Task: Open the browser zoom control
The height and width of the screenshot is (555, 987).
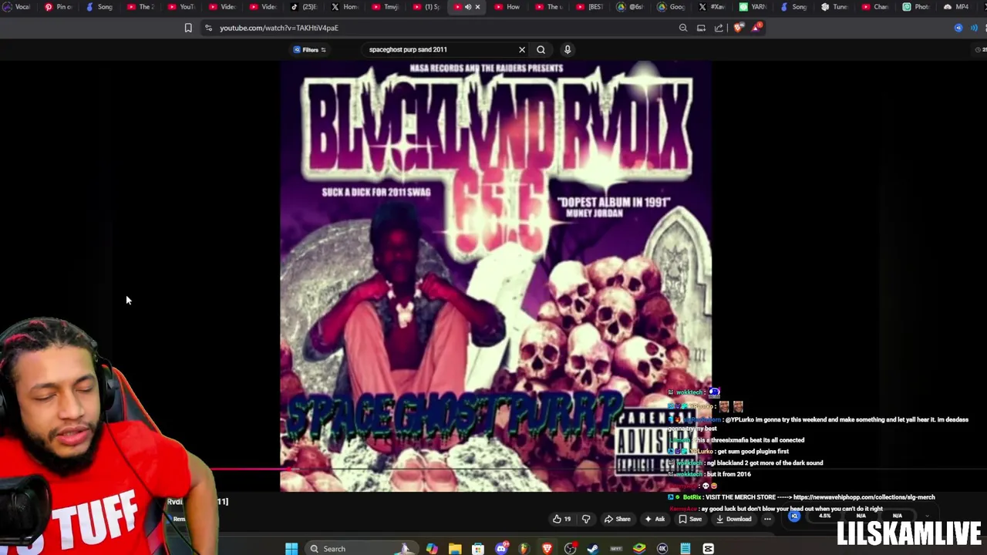Action: tap(683, 28)
